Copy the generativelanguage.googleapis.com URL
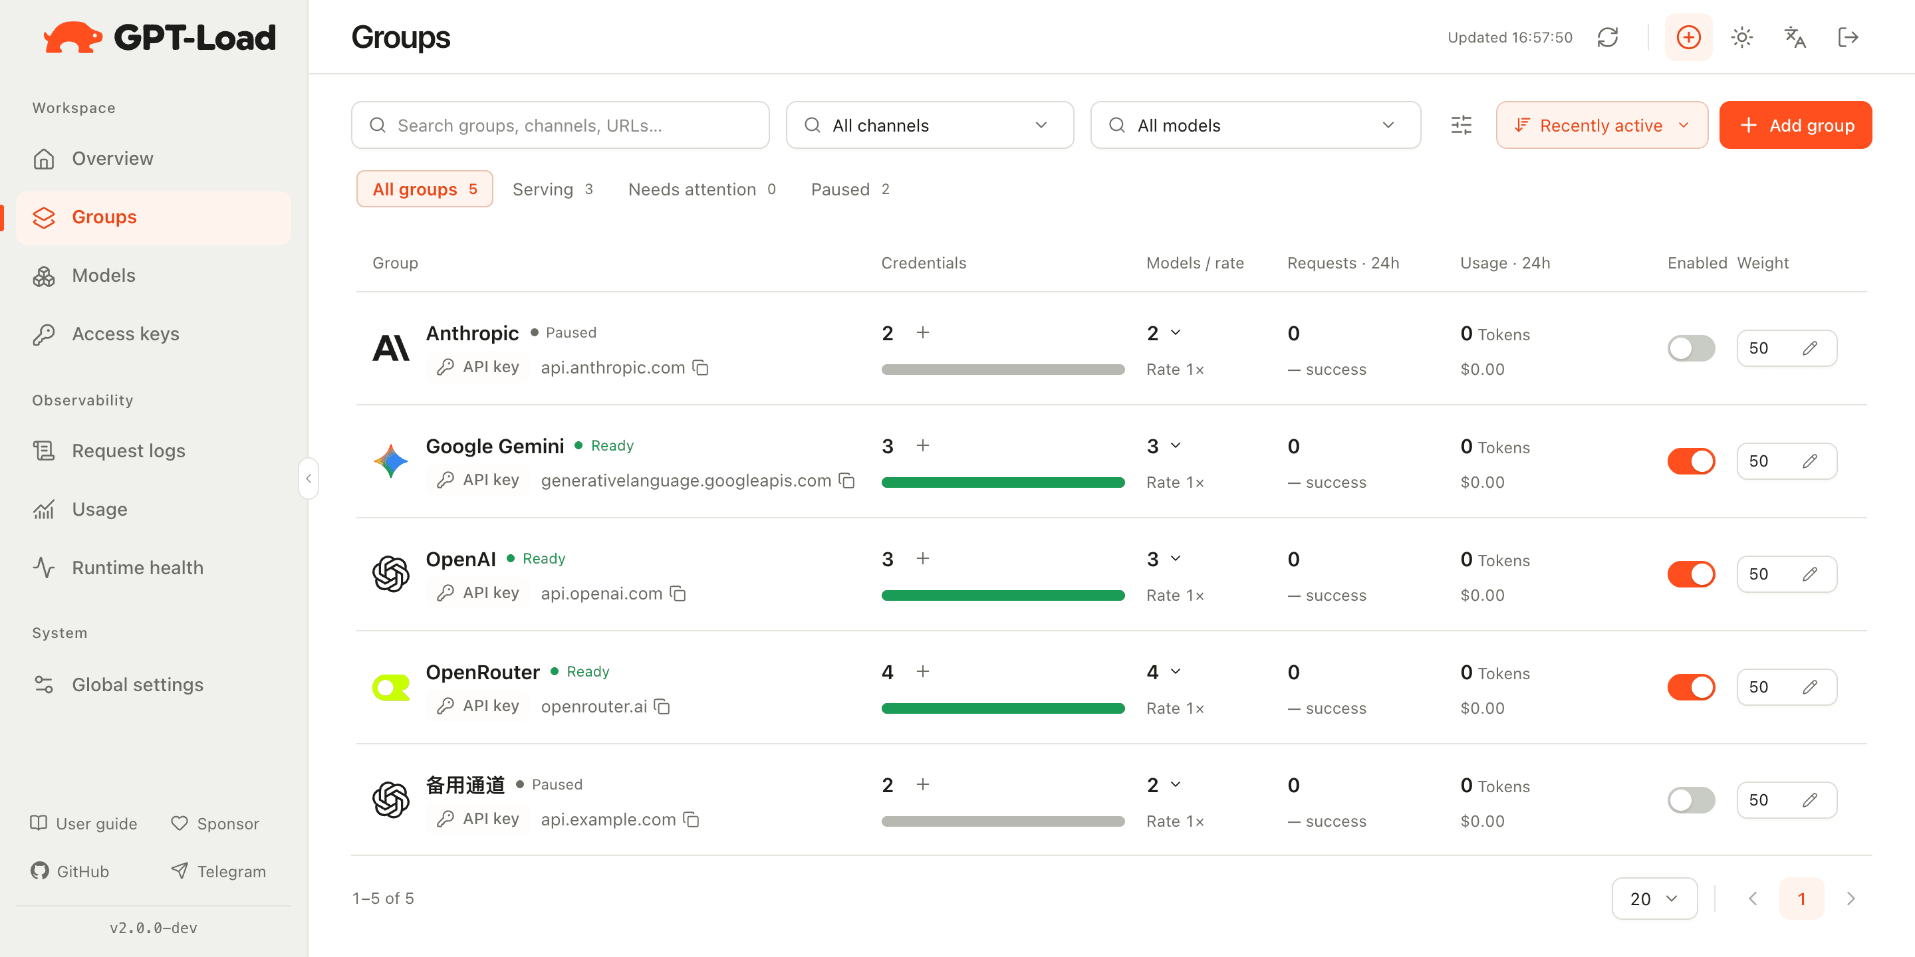This screenshot has width=1915, height=957. click(846, 480)
